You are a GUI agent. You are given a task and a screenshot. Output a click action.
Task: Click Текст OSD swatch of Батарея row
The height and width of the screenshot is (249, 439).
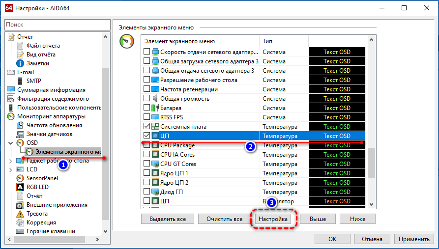(x=337, y=108)
